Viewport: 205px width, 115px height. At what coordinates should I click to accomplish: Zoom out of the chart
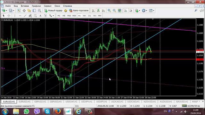tap(114, 11)
